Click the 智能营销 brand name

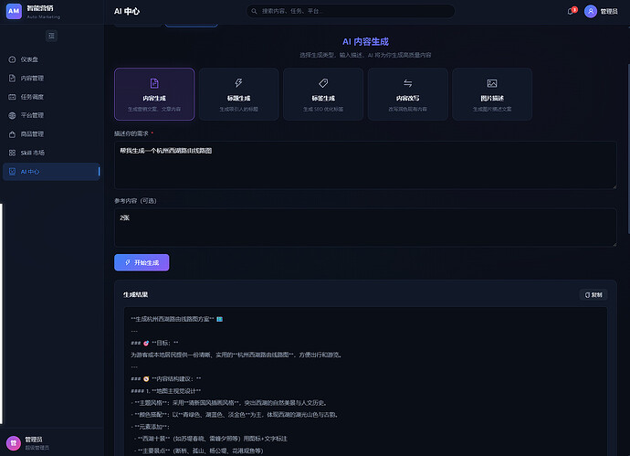click(x=40, y=8)
